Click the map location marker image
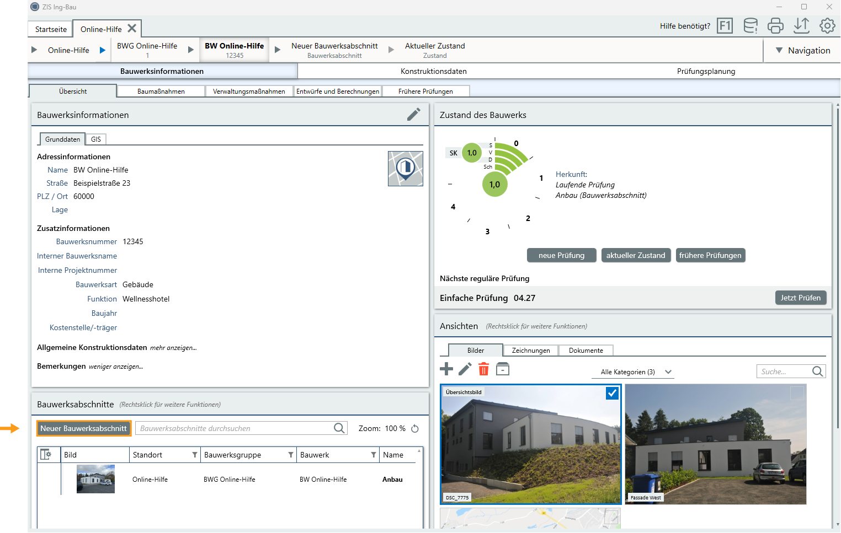Image resolution: width=841 pixels, height=533 pixels. pyautogui.click(x=406, y=169)
